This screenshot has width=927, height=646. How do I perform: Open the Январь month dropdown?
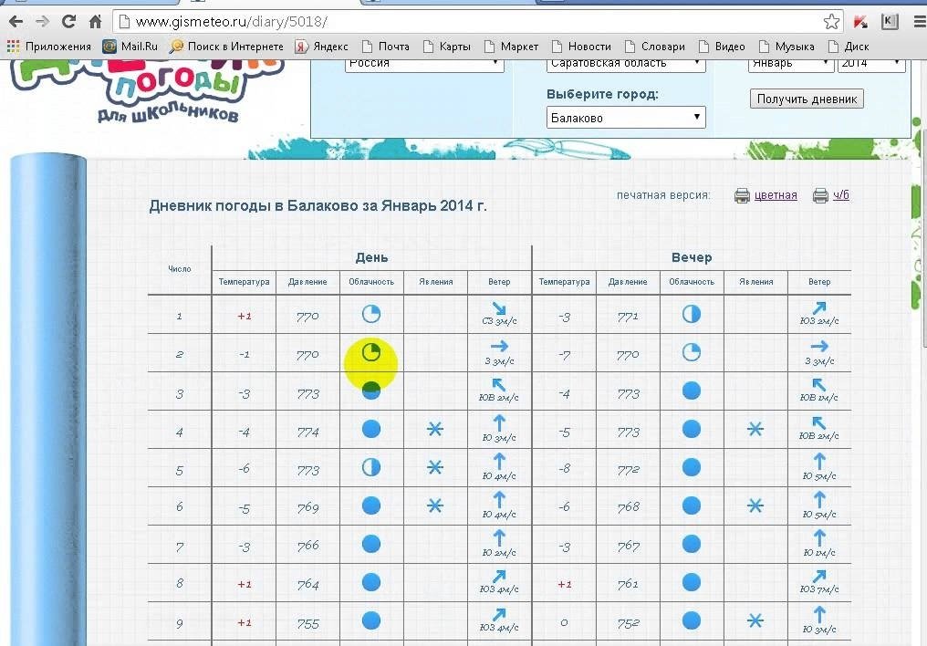[x=791, y=63]
